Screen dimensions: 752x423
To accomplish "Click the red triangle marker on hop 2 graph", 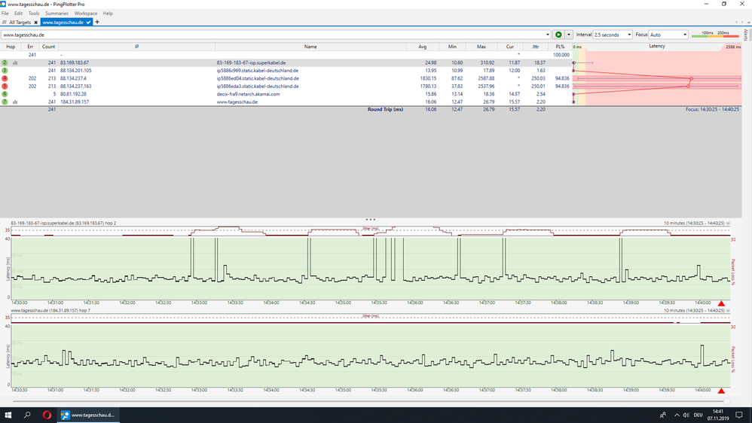I will pyautogui.click(x=721, y=304).
